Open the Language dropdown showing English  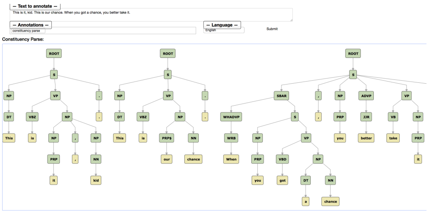pyautogui.click(x=224, y=30)
